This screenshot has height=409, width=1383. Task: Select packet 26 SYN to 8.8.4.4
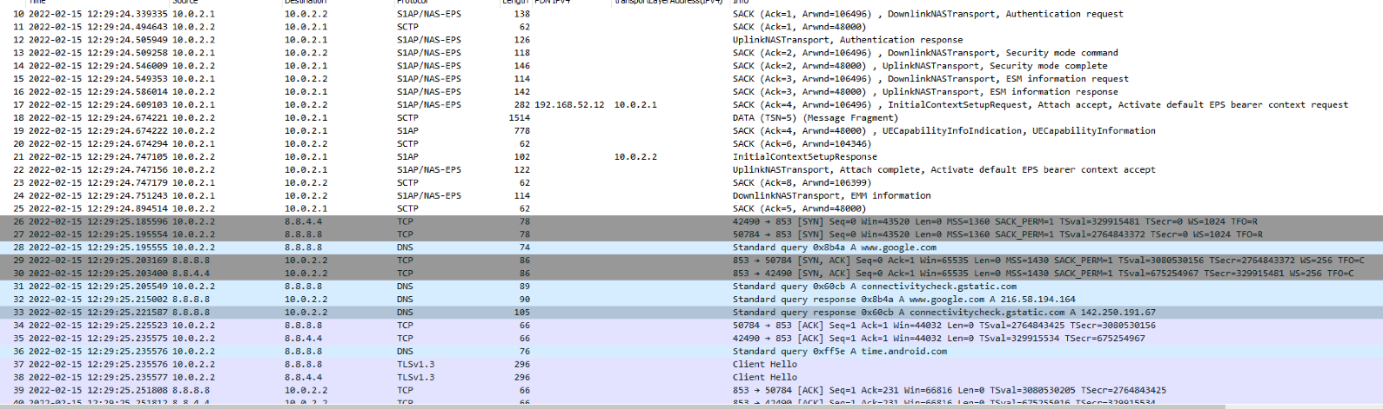[691, 221]
